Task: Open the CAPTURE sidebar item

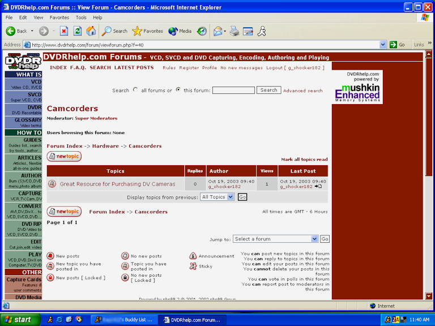Action: pos(23,196)
